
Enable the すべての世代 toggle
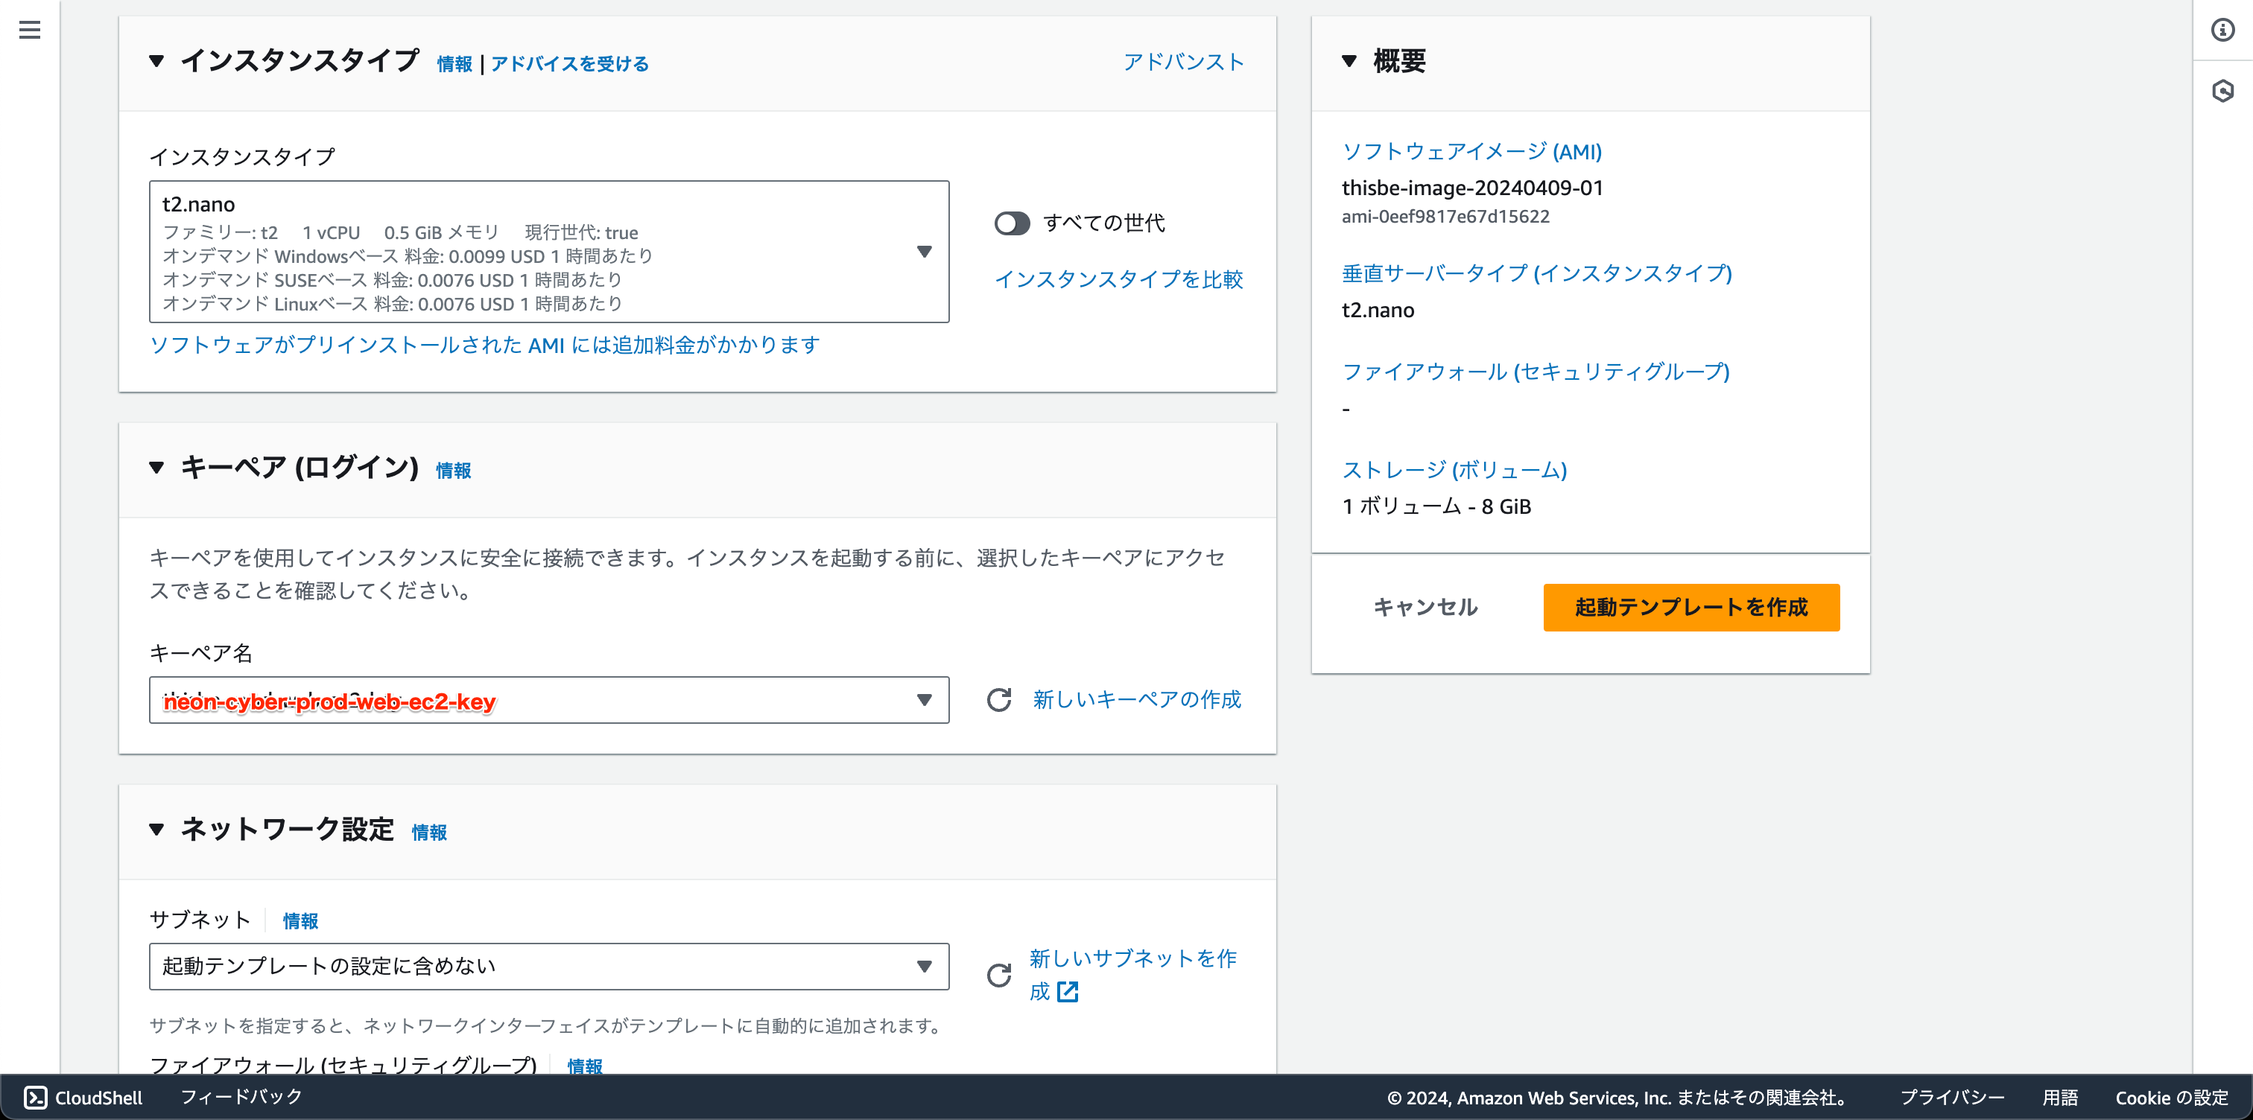(1013, 224)
